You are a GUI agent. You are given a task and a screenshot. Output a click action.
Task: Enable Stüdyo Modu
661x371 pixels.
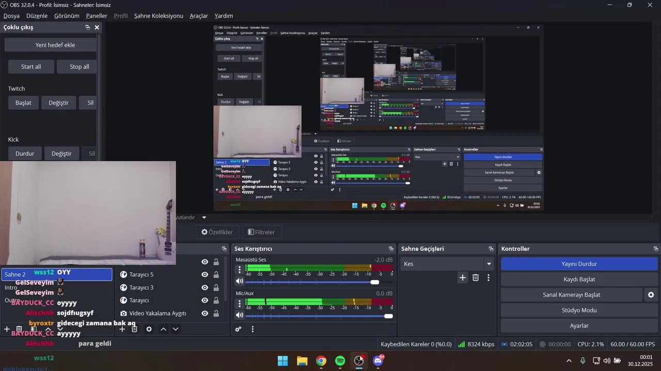click(x=579, y=310)
